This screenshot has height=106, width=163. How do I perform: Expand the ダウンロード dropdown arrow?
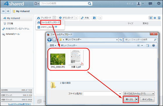(x=76, y=18)
